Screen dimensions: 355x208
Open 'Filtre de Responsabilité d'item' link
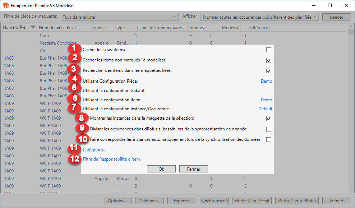pos(111,159)
